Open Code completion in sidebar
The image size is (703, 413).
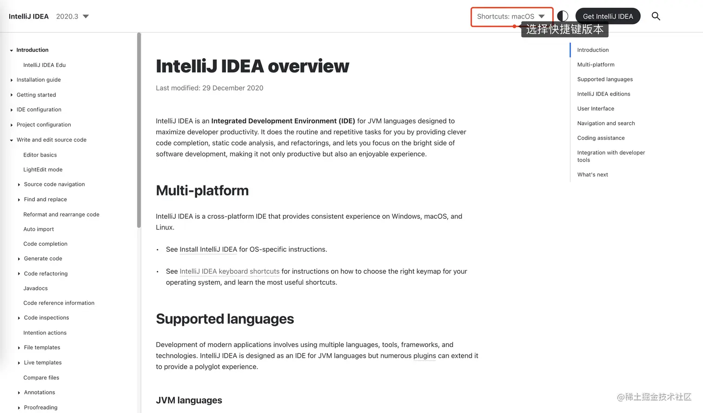tap(46, 244)
